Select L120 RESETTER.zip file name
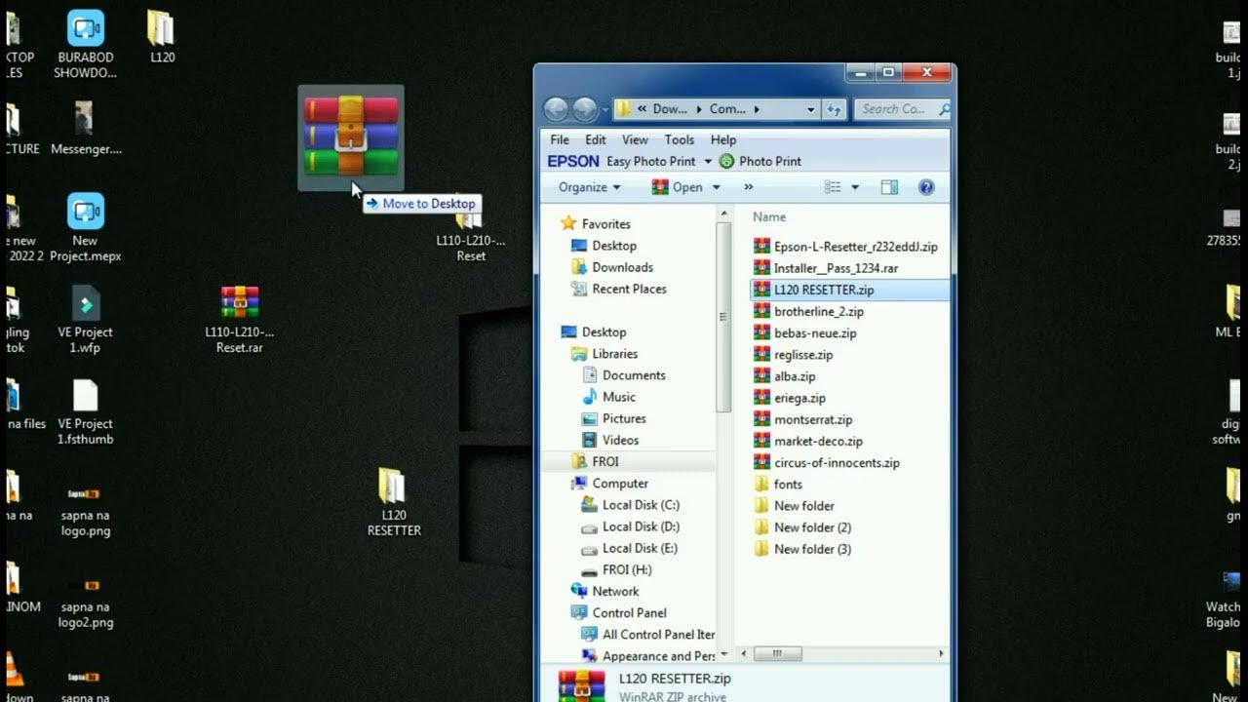1248x702 pixels. click(824, 290)
